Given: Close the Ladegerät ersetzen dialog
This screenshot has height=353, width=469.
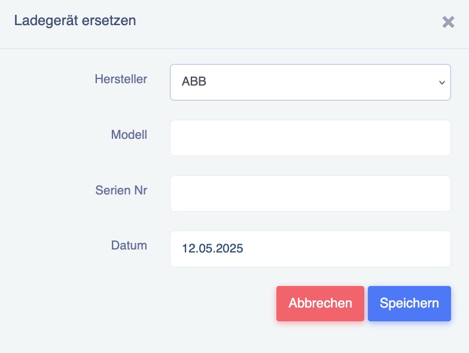Looking at the screenshot, I should click(448, 22).
